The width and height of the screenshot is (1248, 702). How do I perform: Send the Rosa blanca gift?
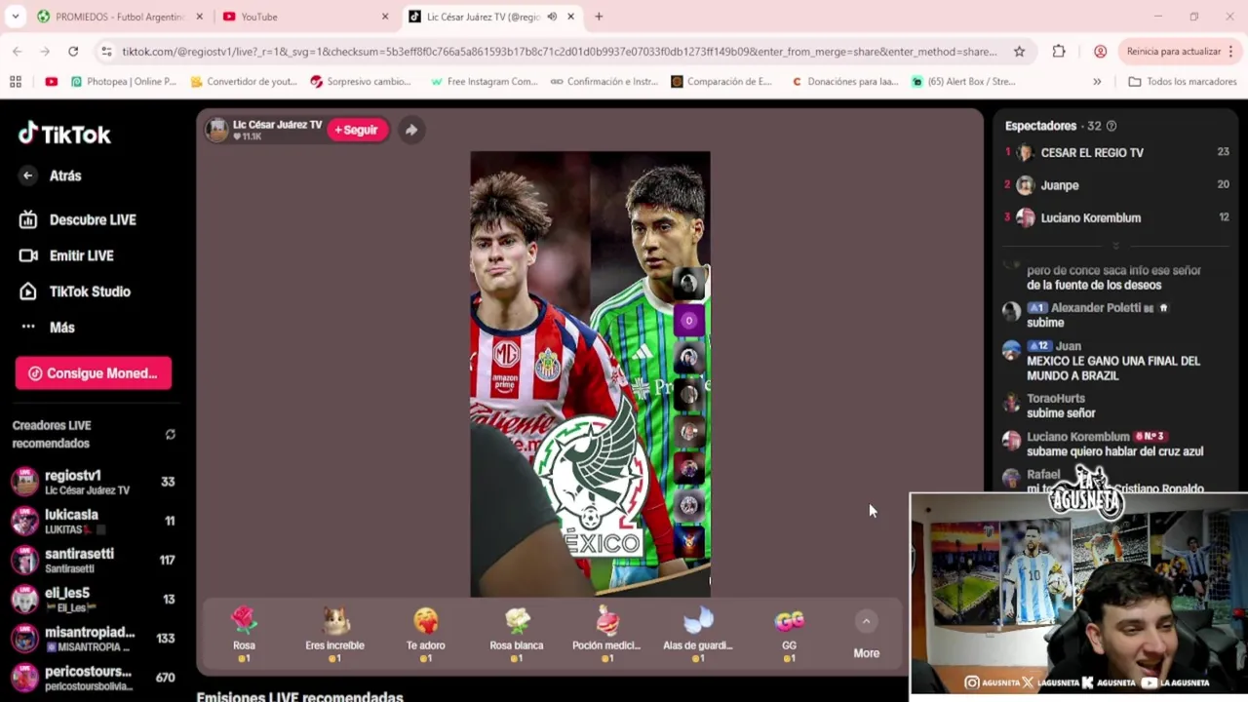[516, 634]
